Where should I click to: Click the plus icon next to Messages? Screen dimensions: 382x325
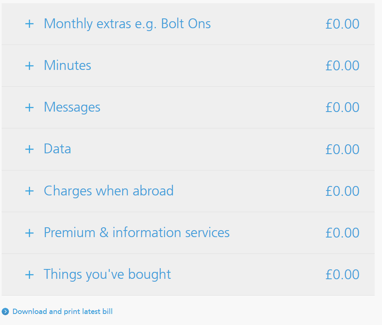pos(29,108)
